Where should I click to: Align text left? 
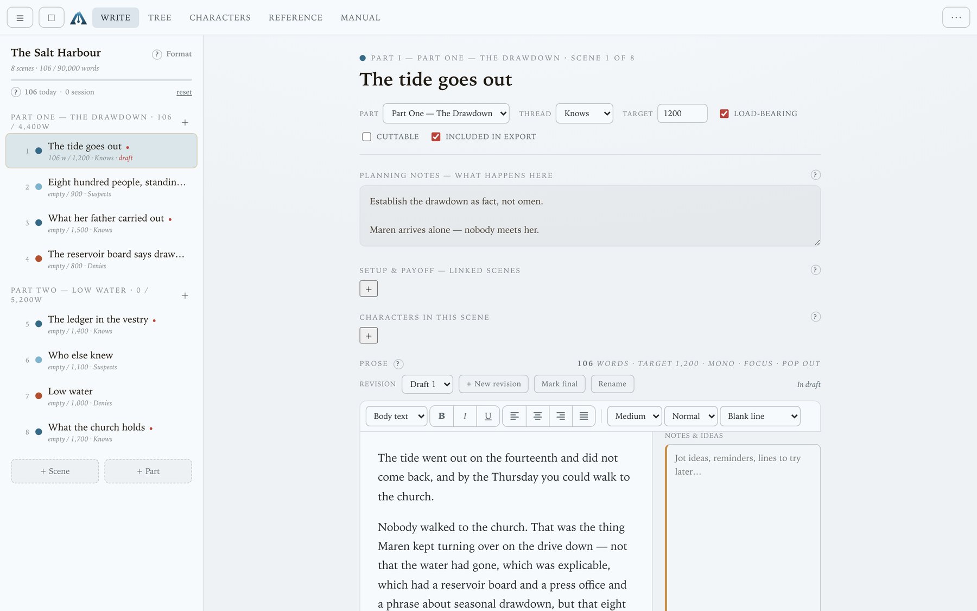[x=515, y=416]
